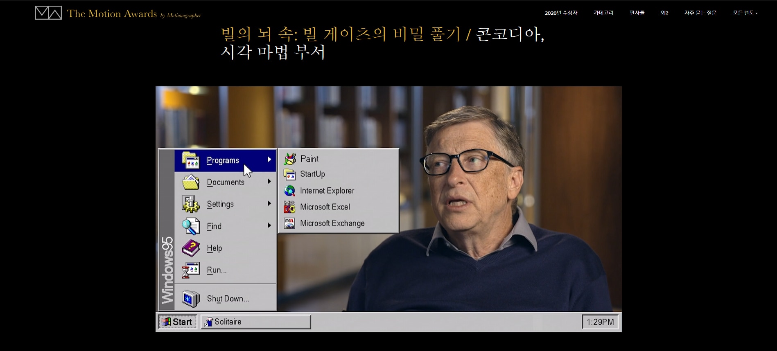Click the Documents folder icon
The width and height of the screenshot is (777, 351).
pyautogui.click(x=190, y=182)
